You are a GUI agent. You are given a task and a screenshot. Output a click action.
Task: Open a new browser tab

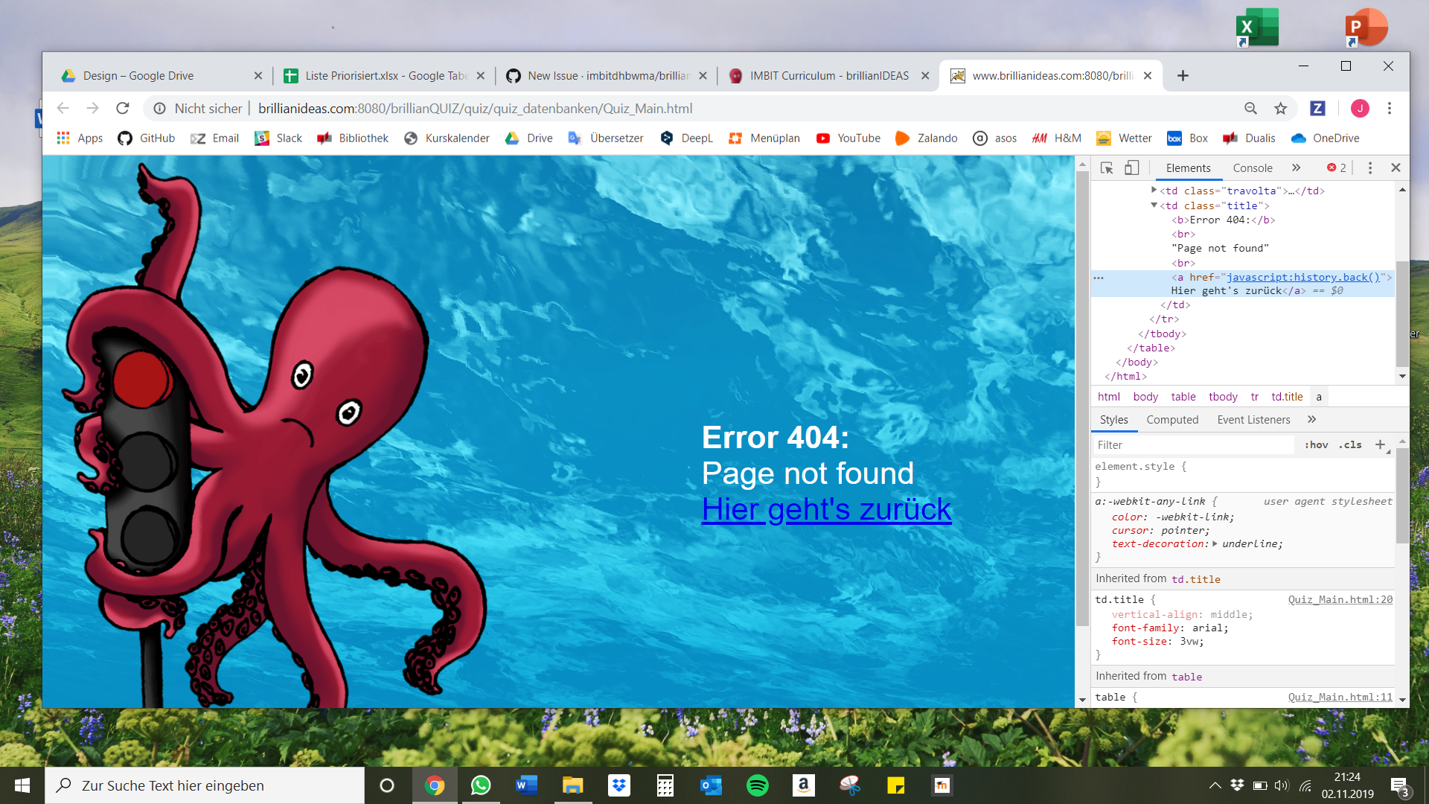(1183, 76)
